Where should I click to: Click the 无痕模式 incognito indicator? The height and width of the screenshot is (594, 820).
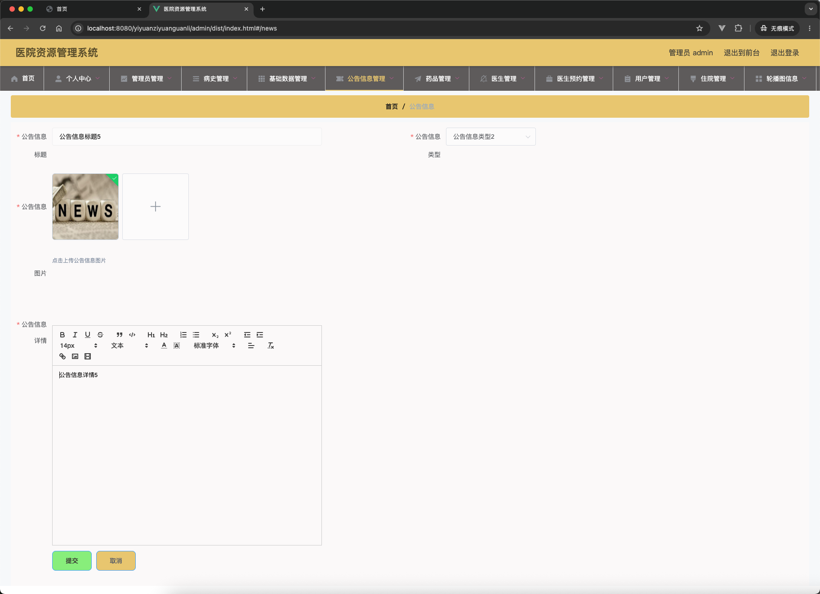point(777,28)
